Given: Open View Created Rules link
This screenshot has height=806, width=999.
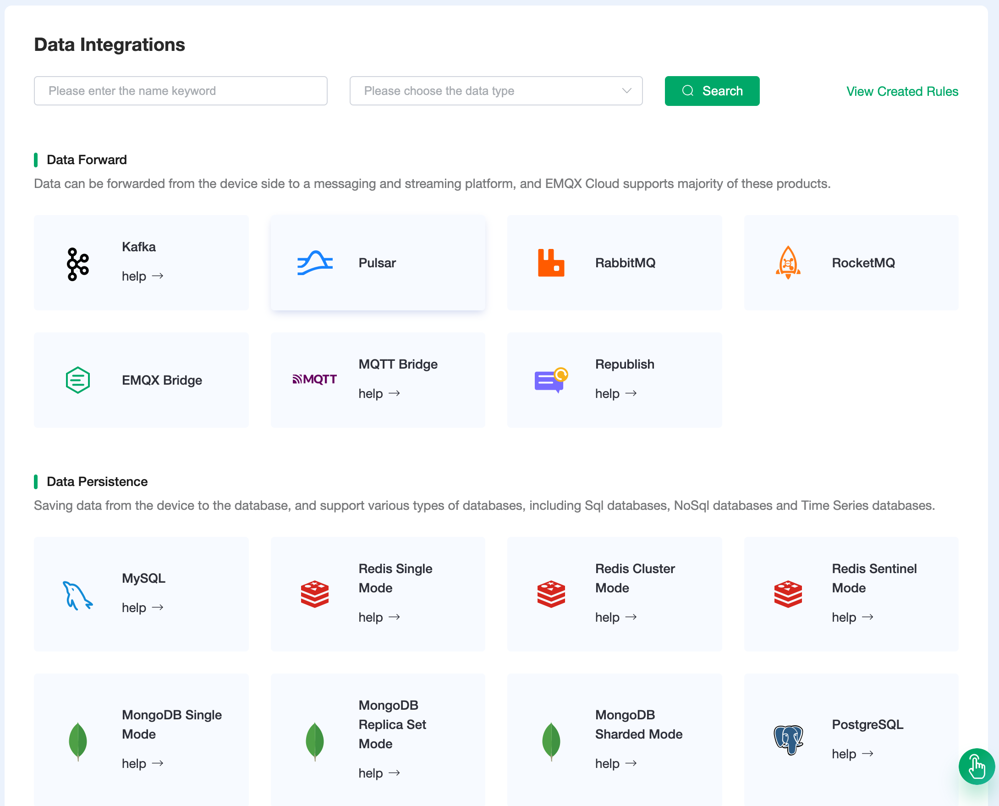Looking at the screenshot, I should tap(902, 91).
